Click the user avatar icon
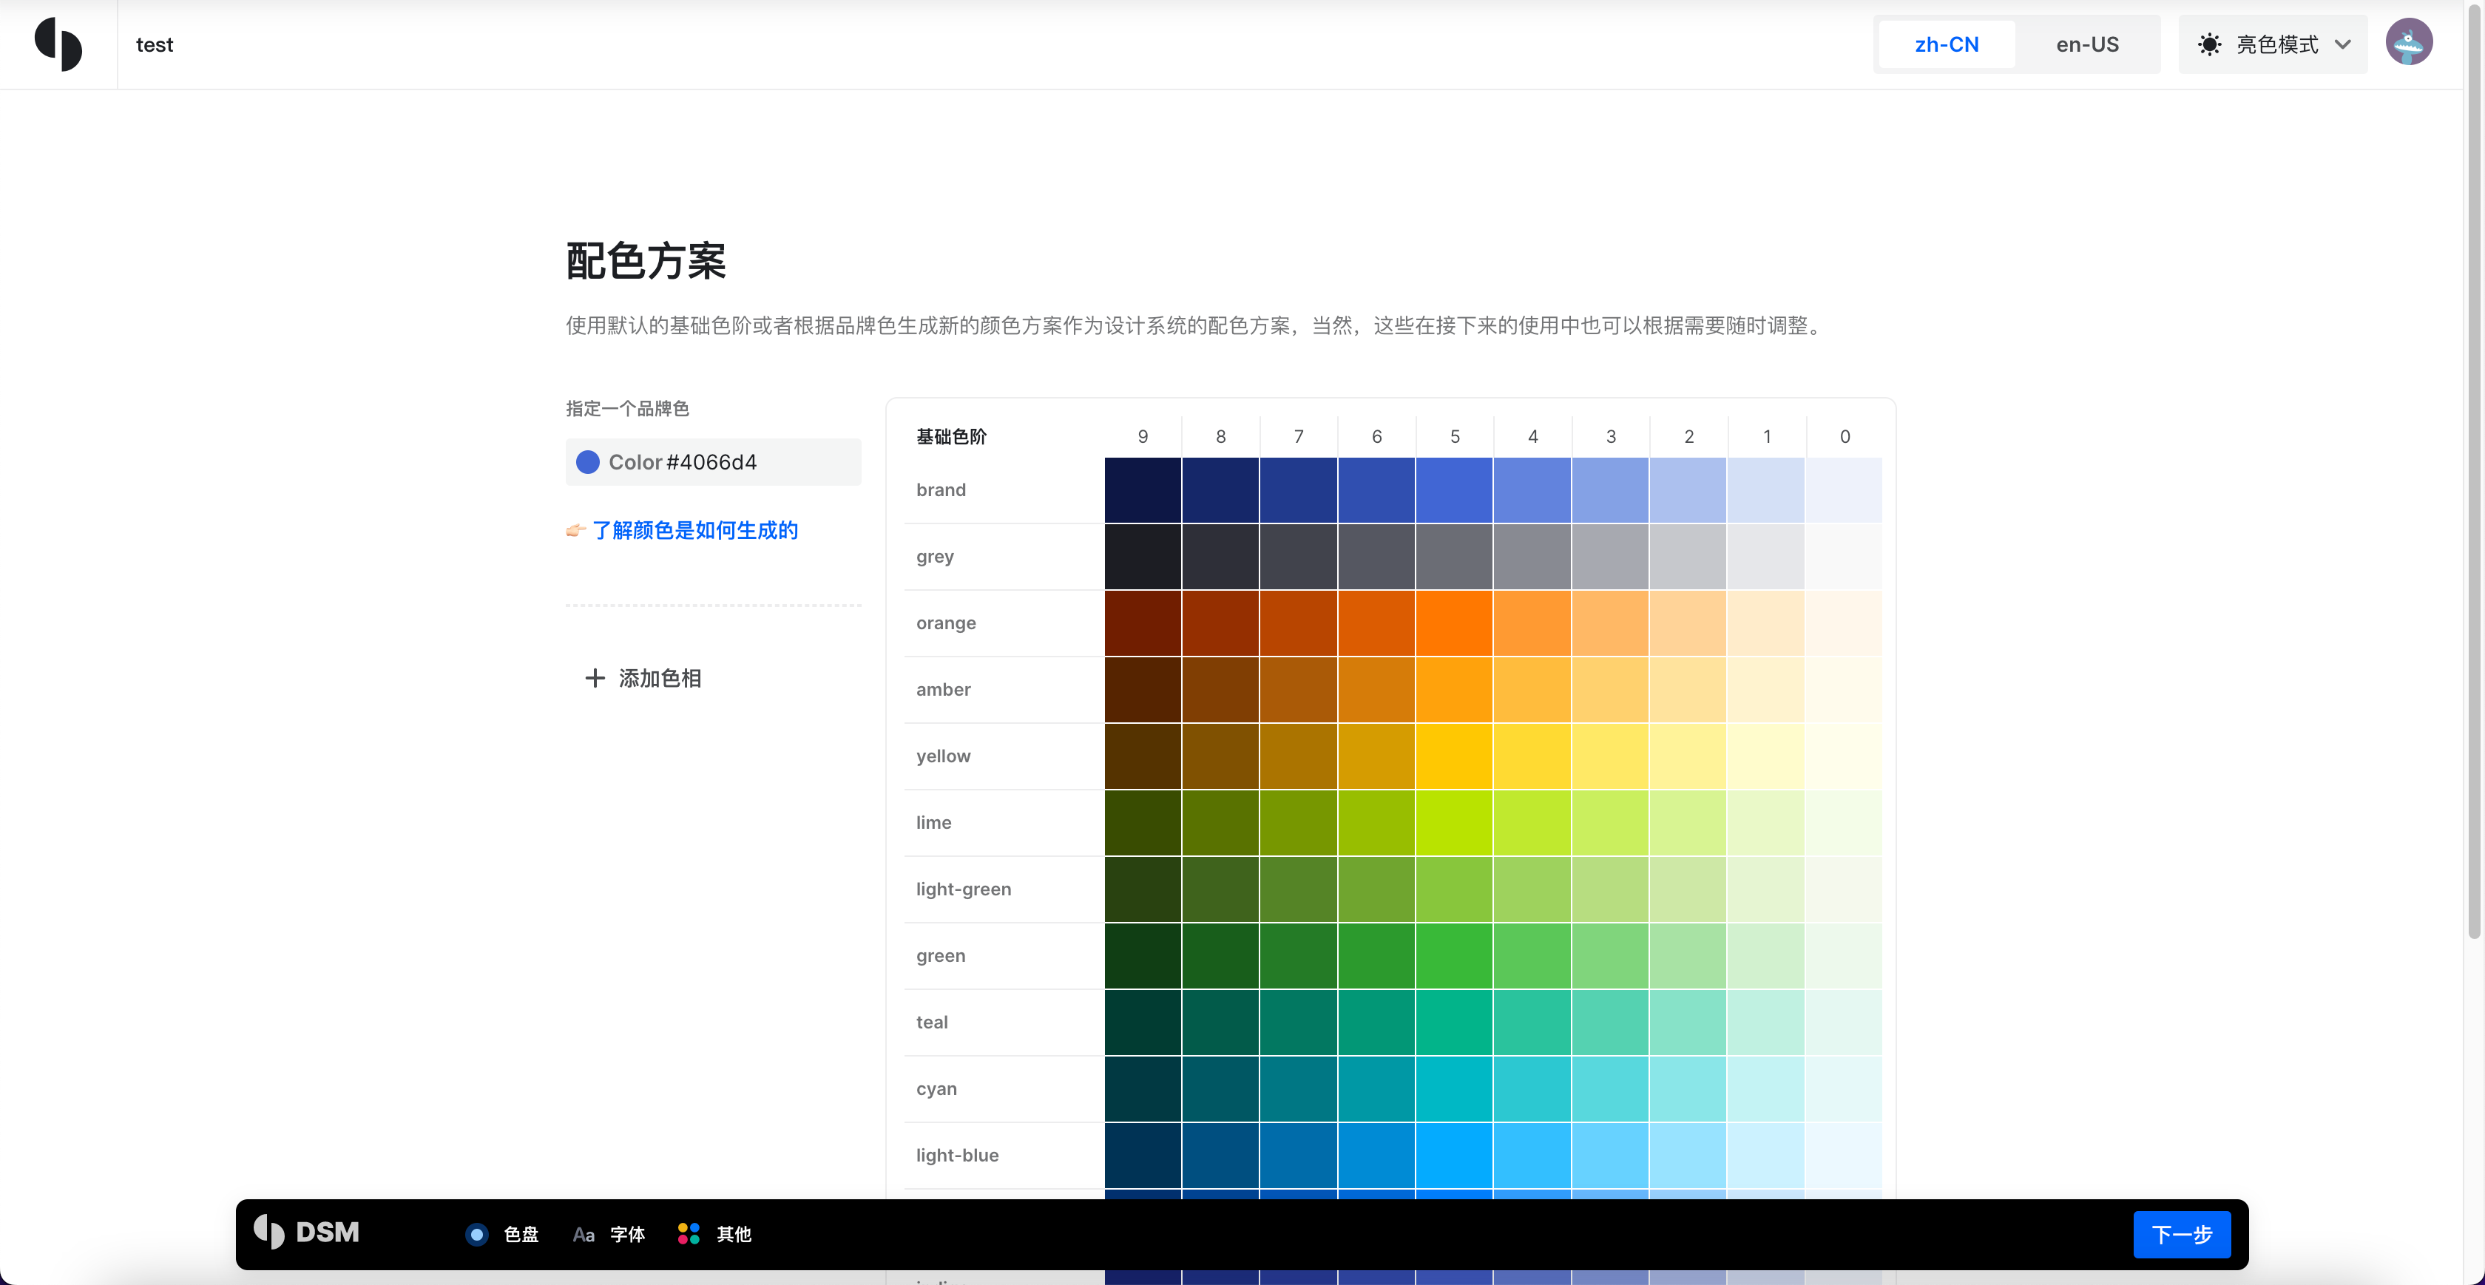Viewport: 2485px width, 1285px height. tap(2408, 42)
